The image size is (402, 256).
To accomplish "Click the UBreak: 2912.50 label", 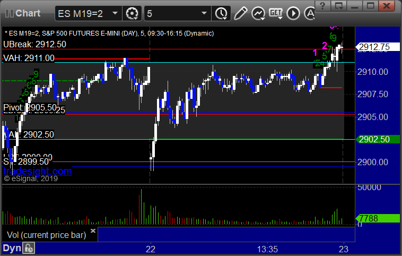I will (x=34, y=44).
